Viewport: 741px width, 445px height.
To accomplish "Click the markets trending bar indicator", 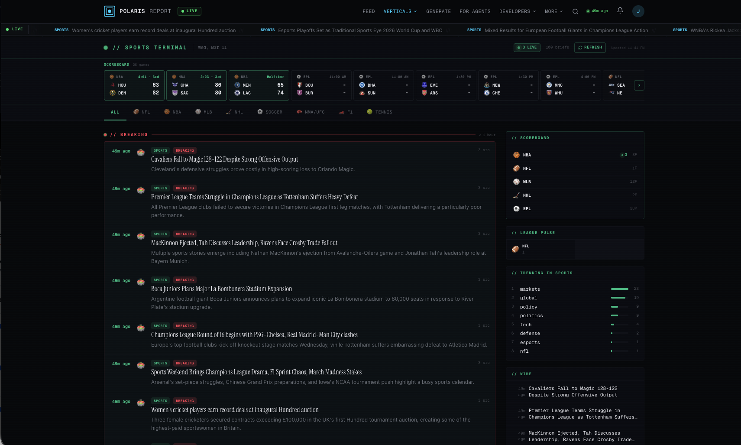I will pos(619,289).
